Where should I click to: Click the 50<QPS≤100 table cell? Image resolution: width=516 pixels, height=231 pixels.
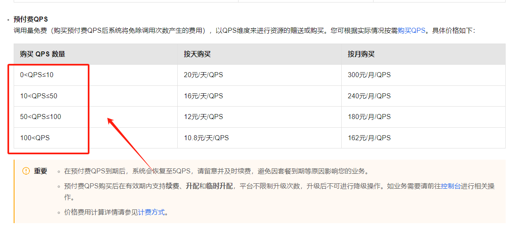tap(96, 117)
